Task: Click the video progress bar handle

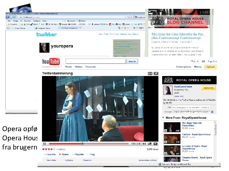Action: point(82,144)
